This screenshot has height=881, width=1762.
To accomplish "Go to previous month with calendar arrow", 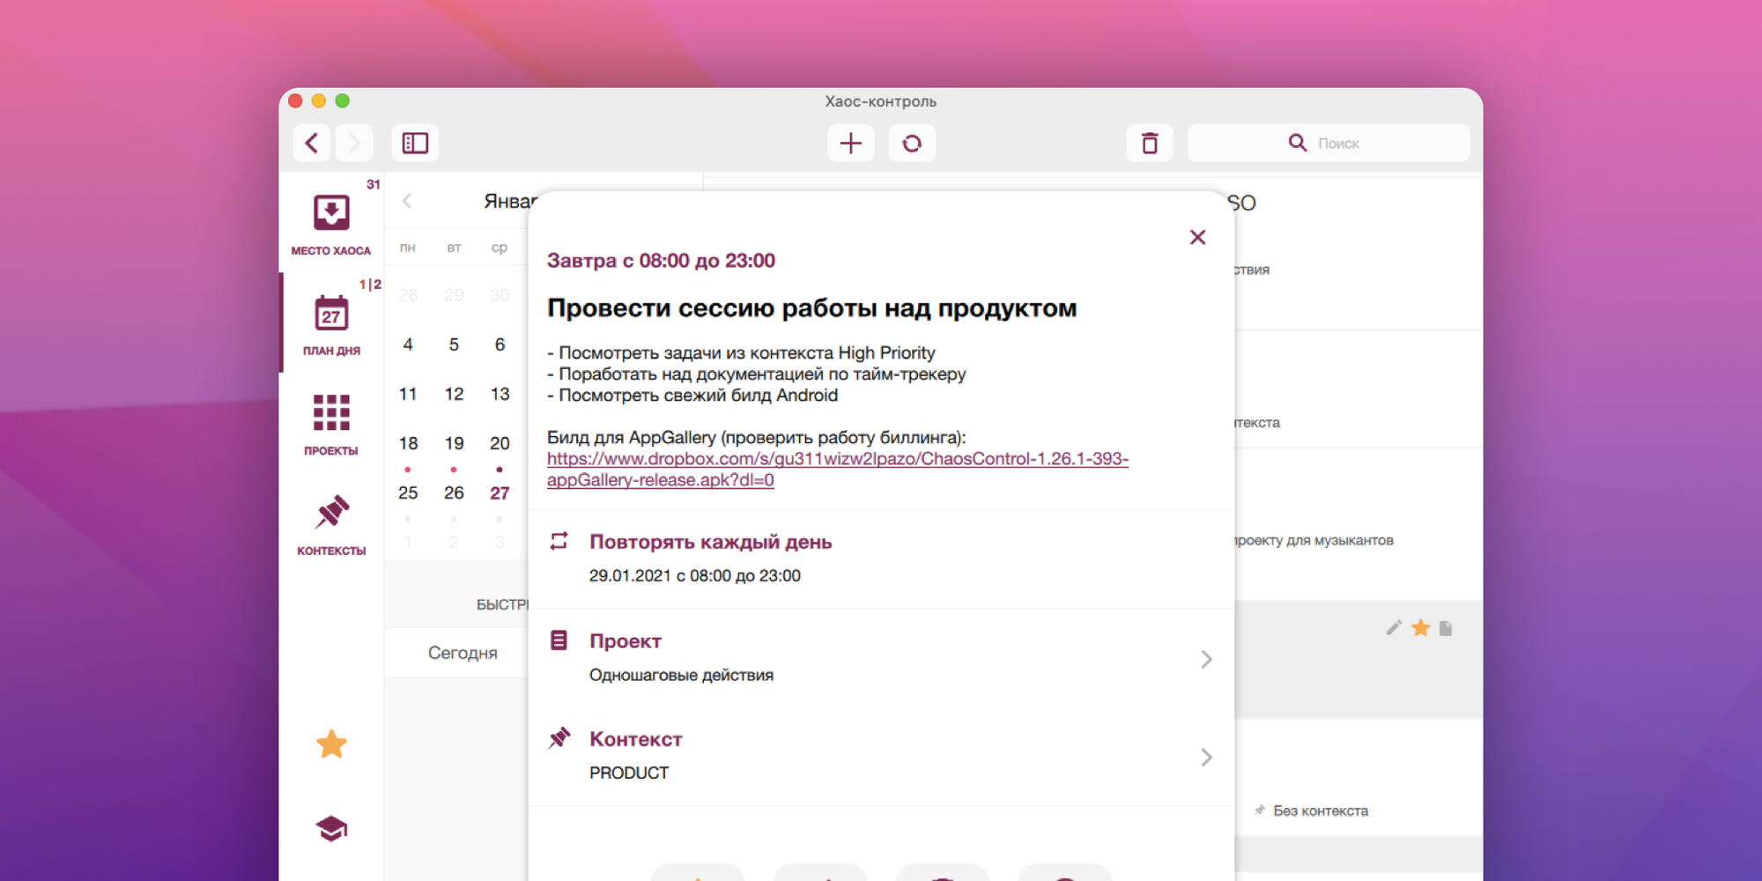I will click(x=407, y=201).
